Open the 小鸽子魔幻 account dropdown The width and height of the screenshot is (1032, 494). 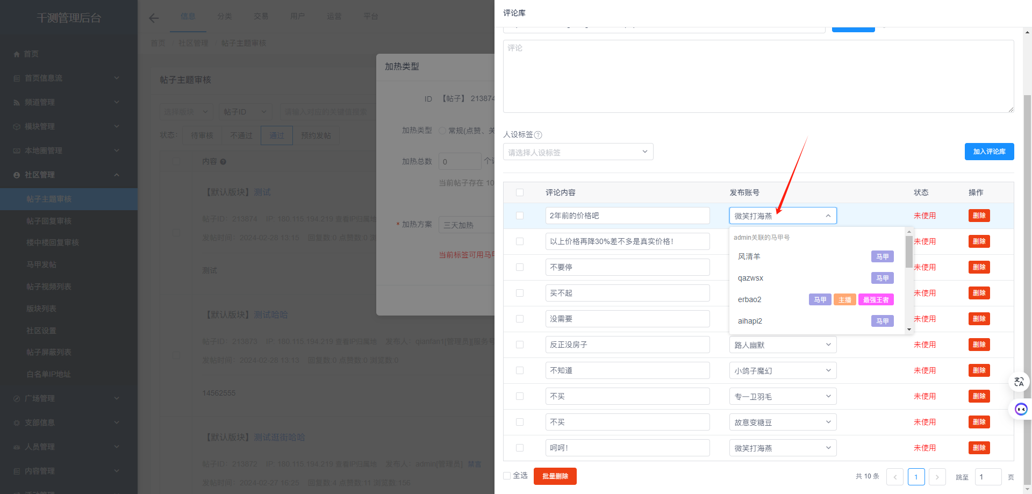tap(783, 370)
